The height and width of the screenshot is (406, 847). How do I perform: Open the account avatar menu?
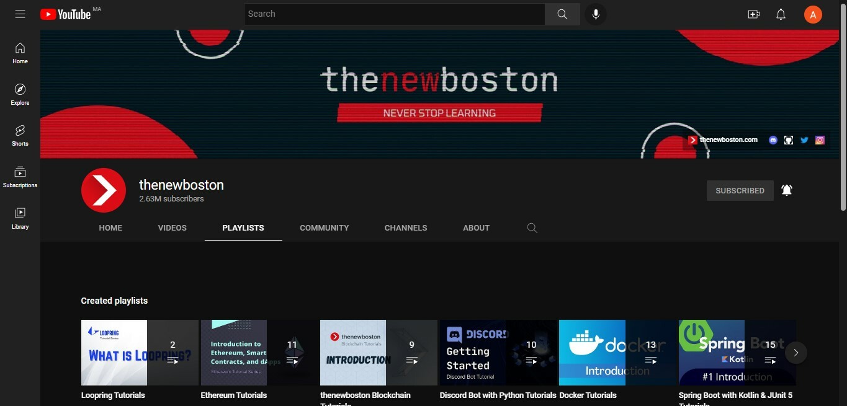coord(813,14)
